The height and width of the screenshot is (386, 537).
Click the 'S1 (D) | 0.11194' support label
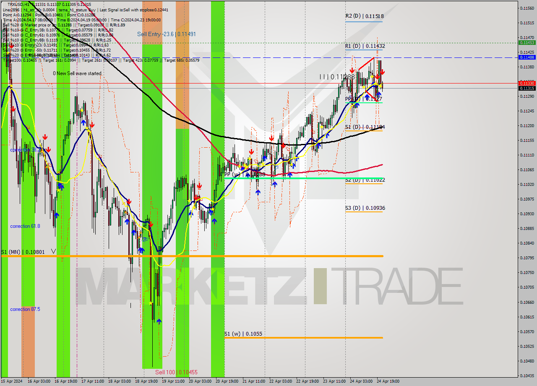pyautogui.click(x=365, y=127)
